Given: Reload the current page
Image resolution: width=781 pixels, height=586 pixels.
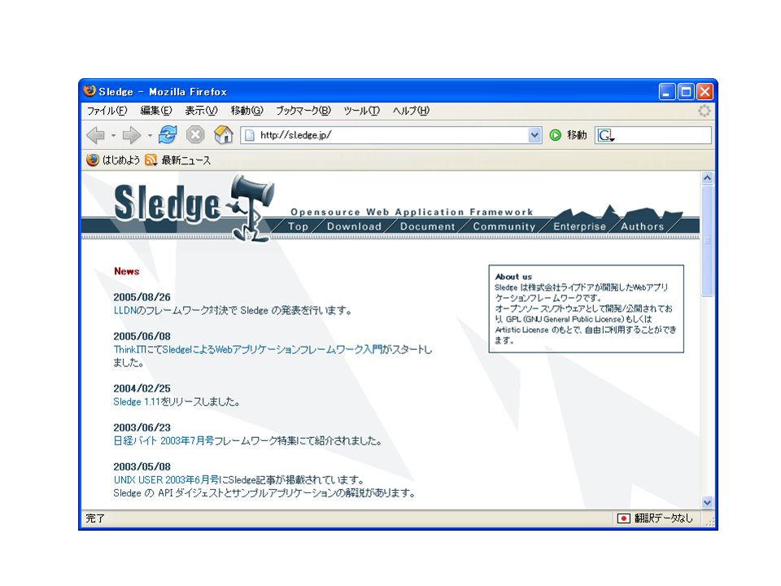Looking at the screenshot, I should [168, 134].
